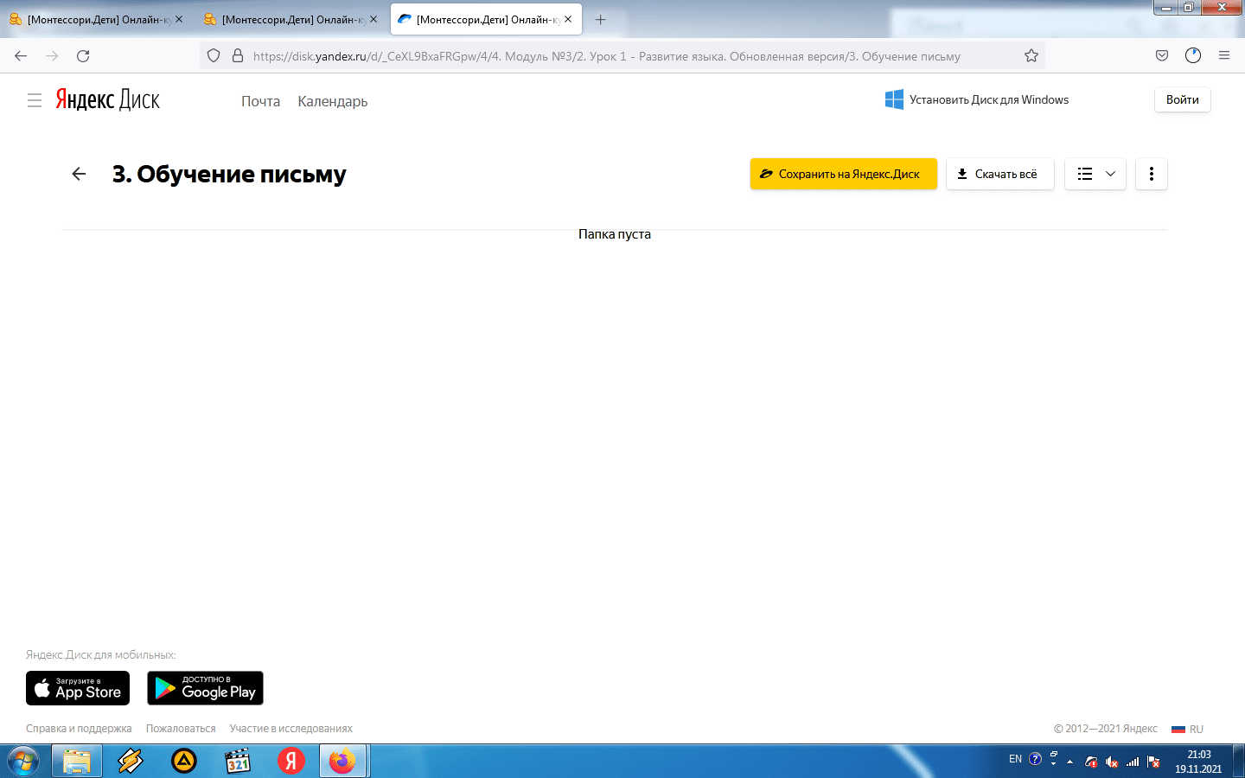Open the Календарь link in header

click(x=332, y=101)
